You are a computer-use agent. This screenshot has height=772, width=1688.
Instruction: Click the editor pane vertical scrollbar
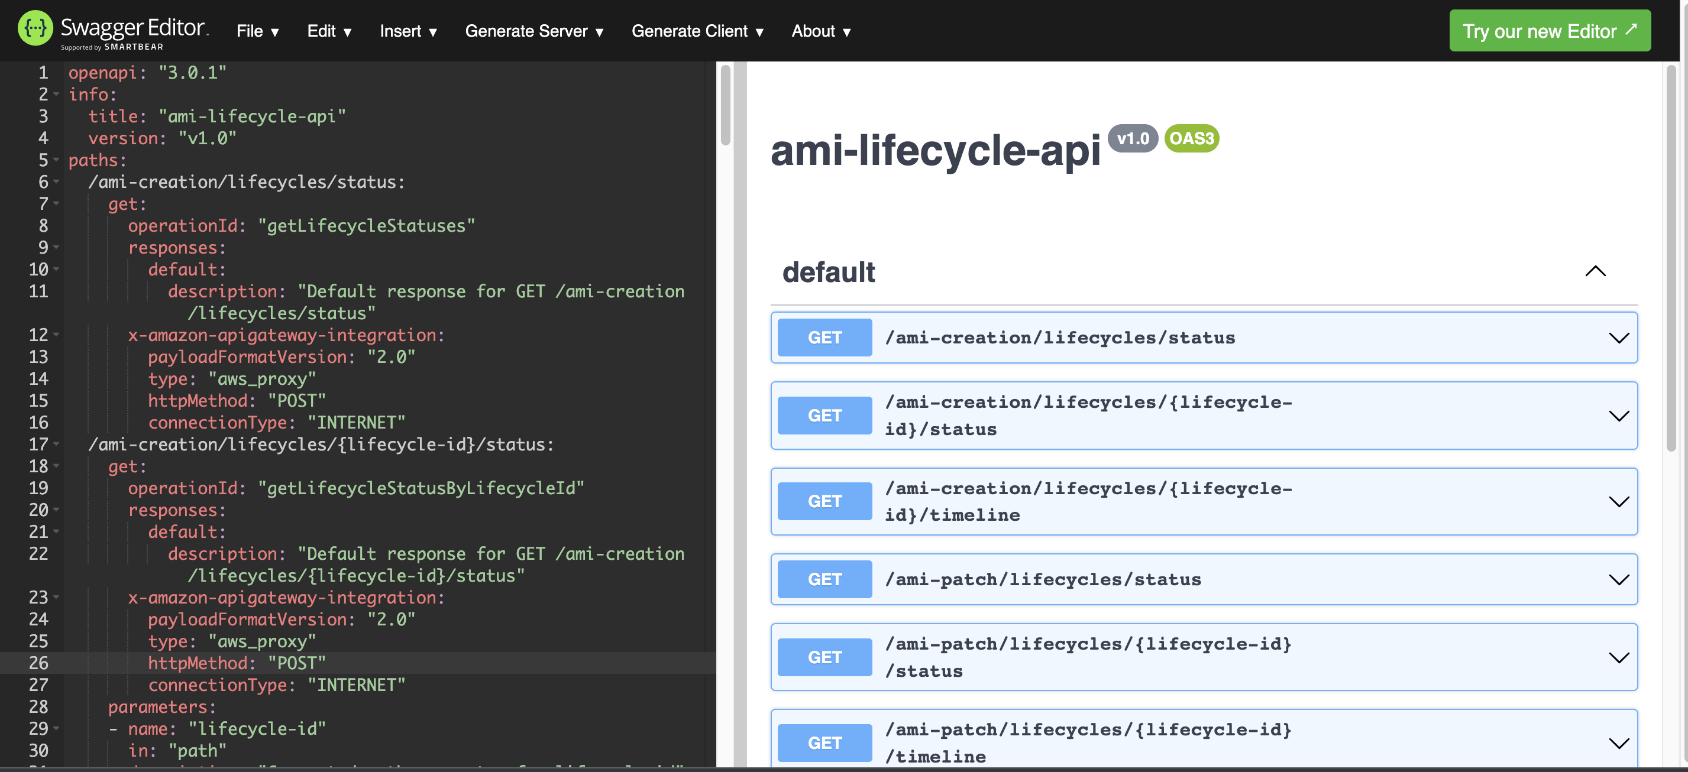click(725, 105)
